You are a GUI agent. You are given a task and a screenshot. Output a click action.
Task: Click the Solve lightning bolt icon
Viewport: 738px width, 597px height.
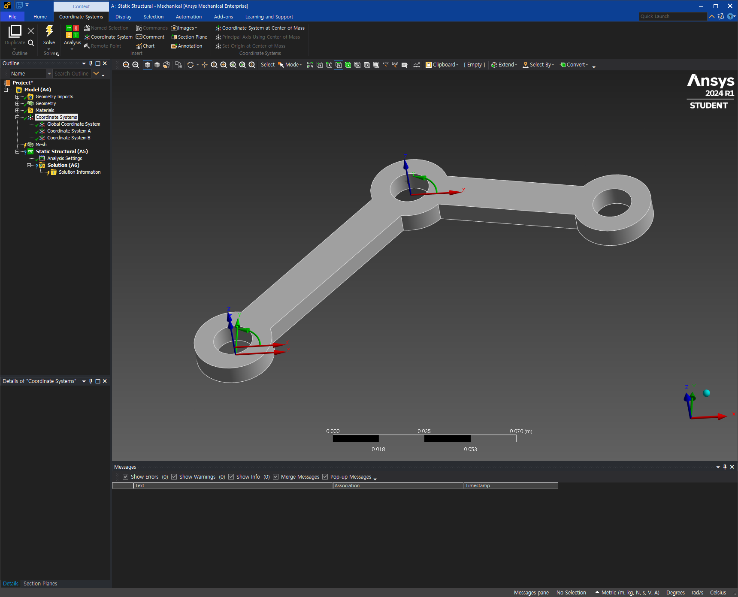coord(49,31)
